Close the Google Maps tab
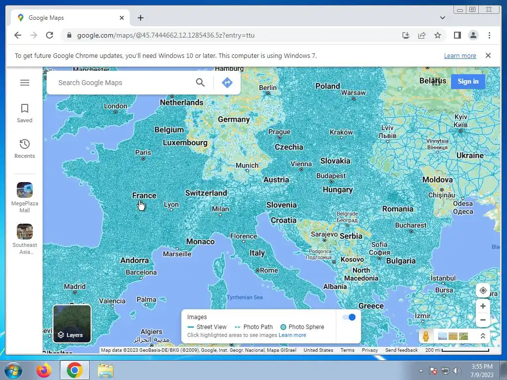 tap(122, 18)
